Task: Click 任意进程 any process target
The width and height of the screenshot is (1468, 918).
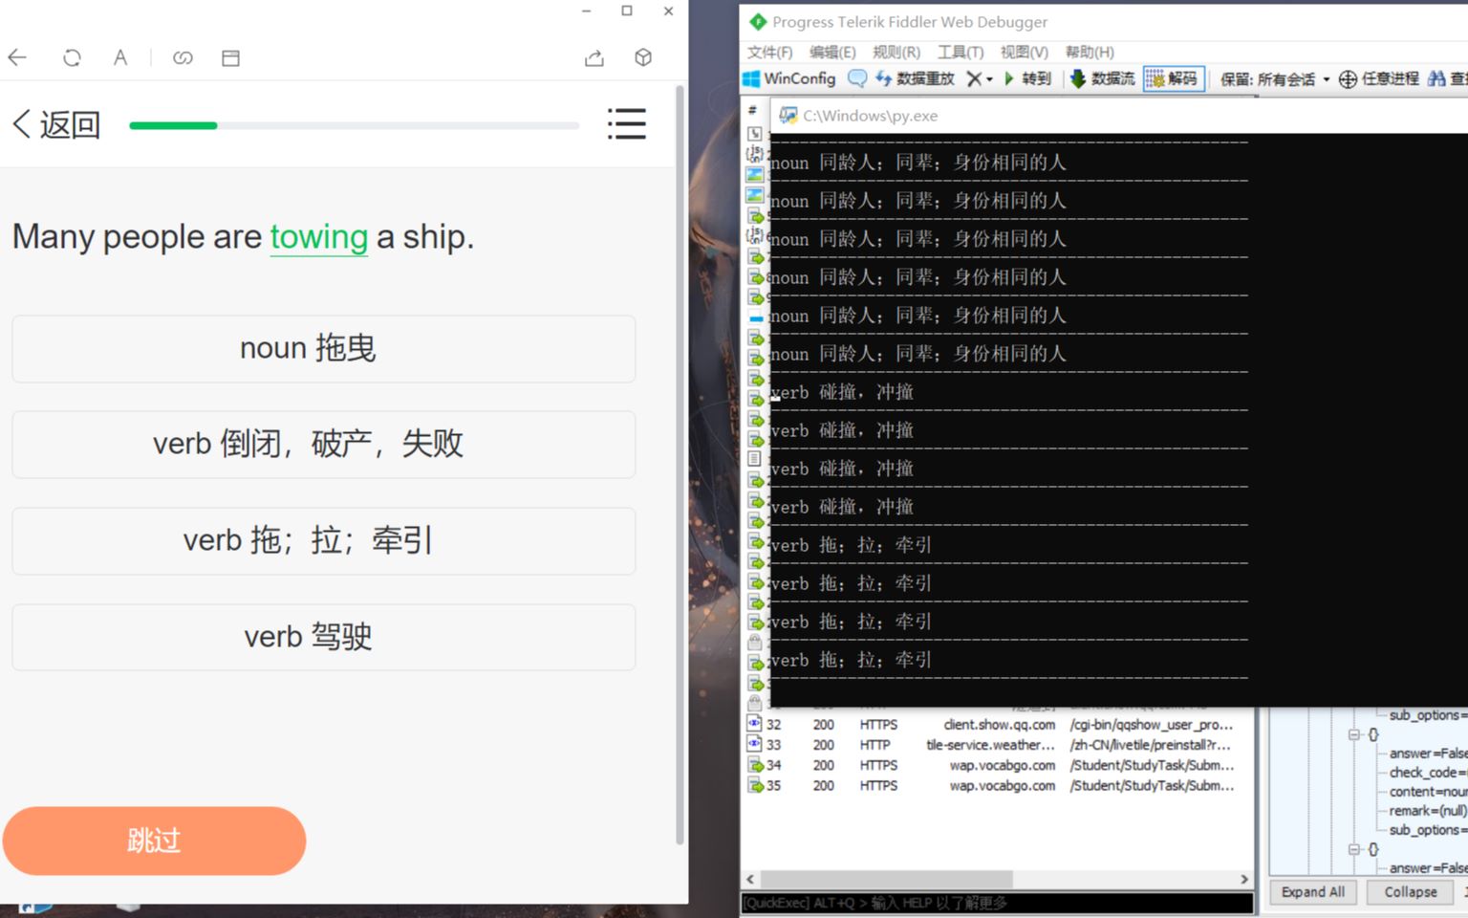Action: click(x=1378, y=78)
